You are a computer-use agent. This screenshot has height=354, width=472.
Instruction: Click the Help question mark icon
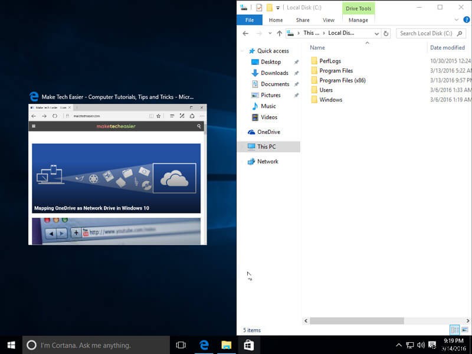[467, 19]
